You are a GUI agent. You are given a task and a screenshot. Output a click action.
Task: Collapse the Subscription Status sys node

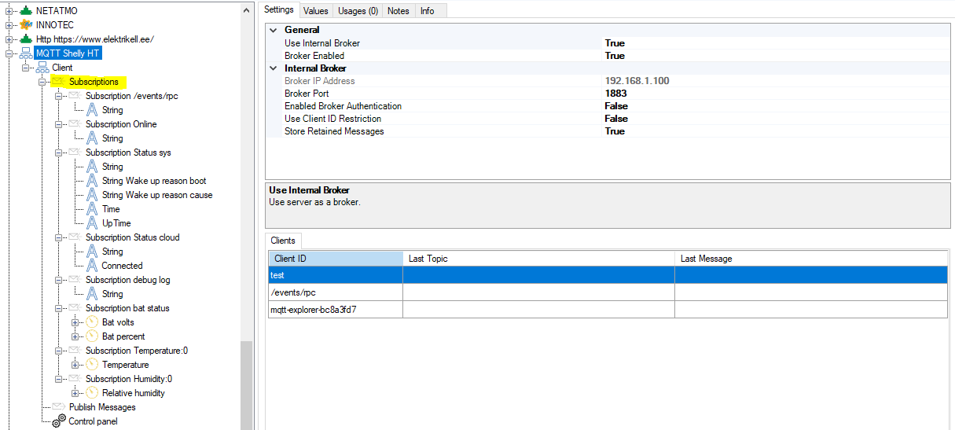point(59,153)
